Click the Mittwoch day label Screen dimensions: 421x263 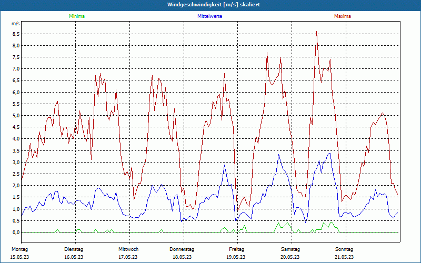point(128,249)
